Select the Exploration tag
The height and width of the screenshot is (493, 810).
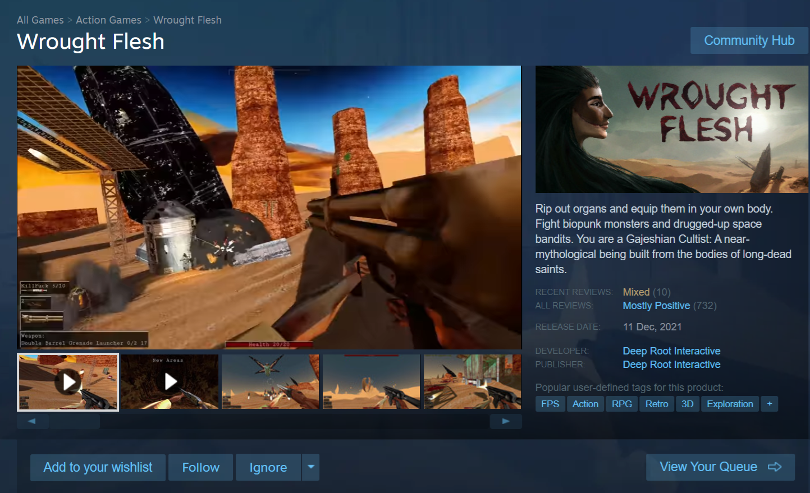pos(730,404)
